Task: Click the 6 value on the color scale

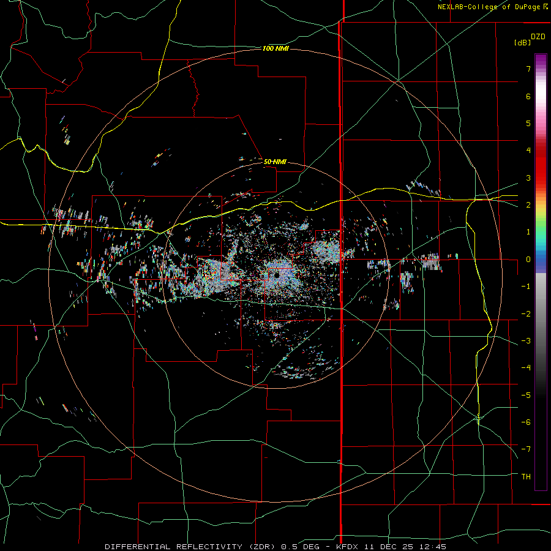Action: tap(528, 96)
